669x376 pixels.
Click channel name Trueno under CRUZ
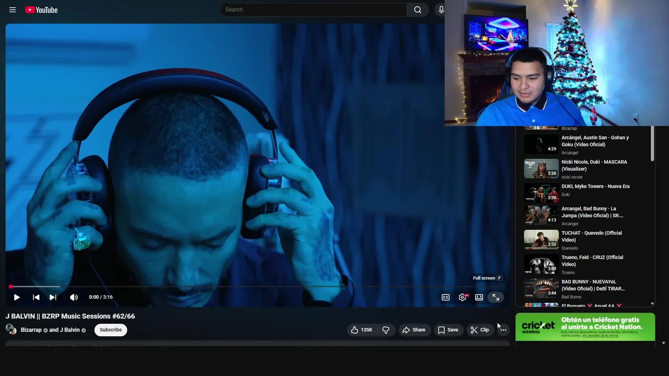[568, 273]
